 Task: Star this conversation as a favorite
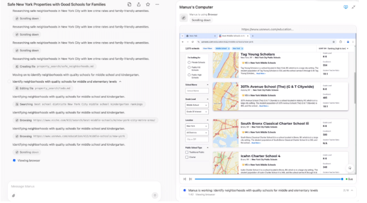(147, 4)
